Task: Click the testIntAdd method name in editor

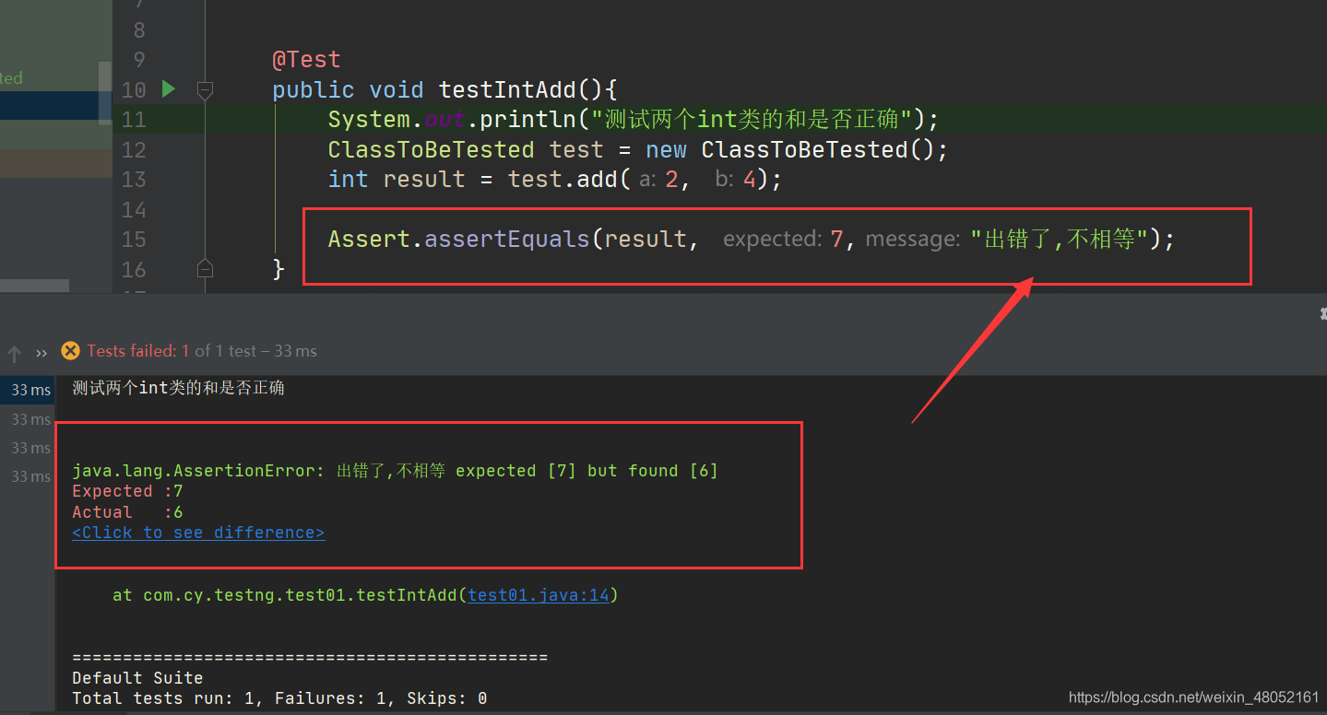Action: coord(508,89)
